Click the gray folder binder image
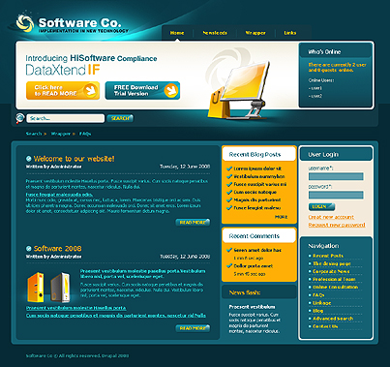Viewport: 390px width, 367px height. (x=60, y=287)
